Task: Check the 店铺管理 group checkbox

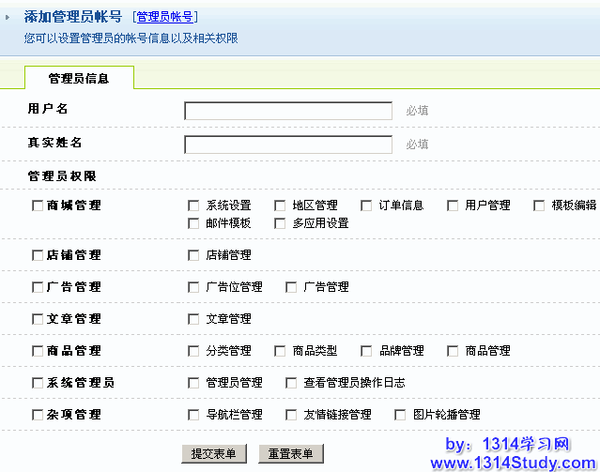Action: (38, 255)
